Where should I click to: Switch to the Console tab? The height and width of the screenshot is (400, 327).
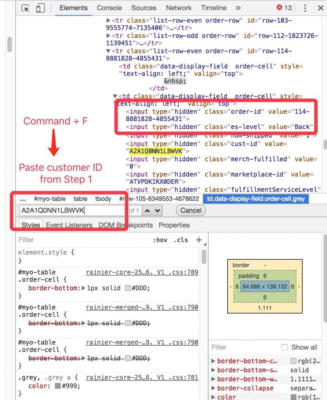109,8
